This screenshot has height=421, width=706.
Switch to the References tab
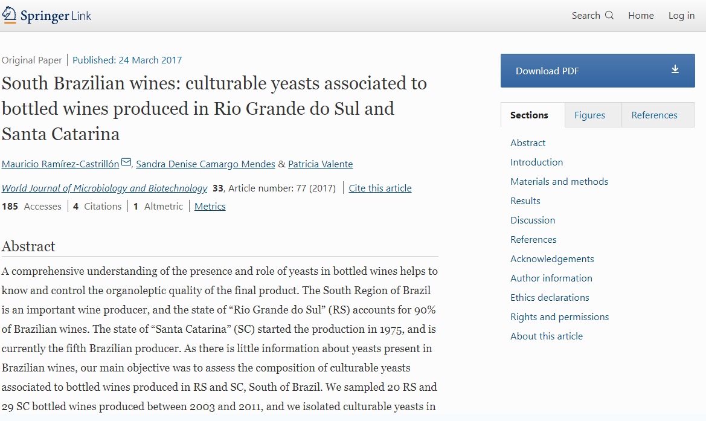click(x=654, y=115)
